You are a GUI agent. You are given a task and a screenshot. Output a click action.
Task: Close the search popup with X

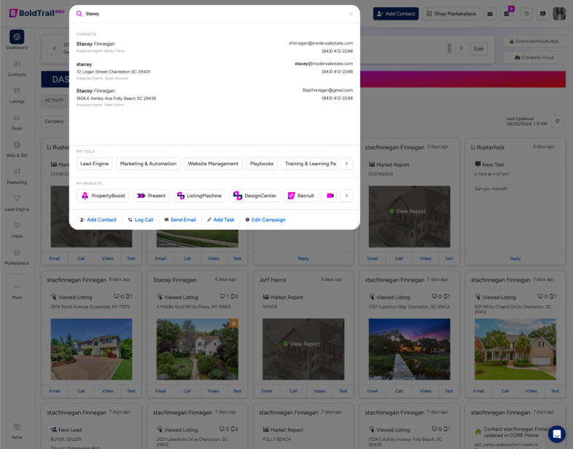click(351, 14)
